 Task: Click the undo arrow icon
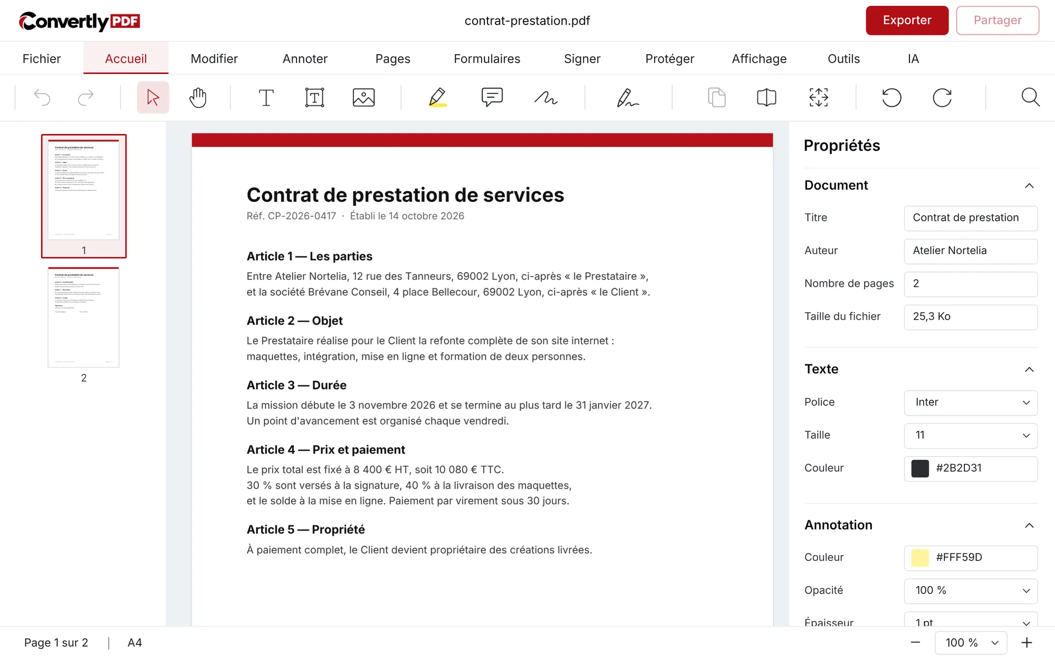42,98
